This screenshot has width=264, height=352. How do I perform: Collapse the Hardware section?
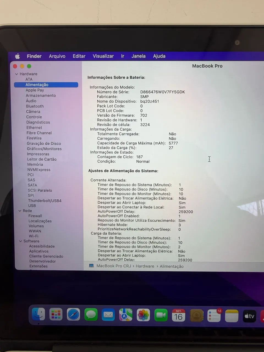(16, 74)
